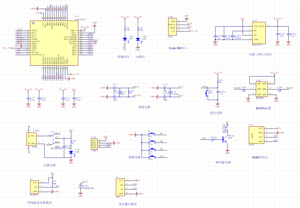Select the S_D2 power LED symbol
Image resolution: width=300 pixels, height=208 pixels.
tap(138, 39)
